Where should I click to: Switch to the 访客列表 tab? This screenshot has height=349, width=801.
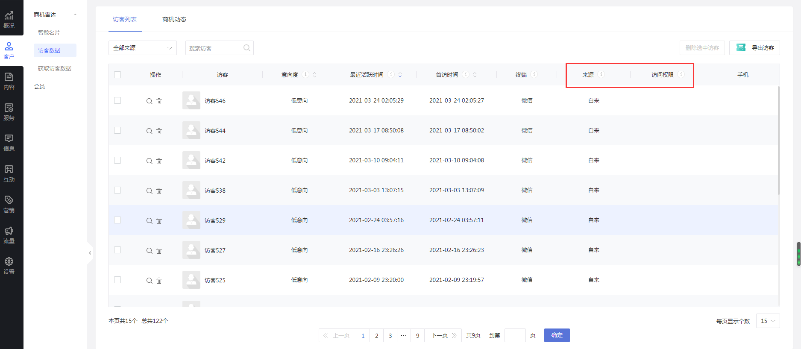(125, 19)
